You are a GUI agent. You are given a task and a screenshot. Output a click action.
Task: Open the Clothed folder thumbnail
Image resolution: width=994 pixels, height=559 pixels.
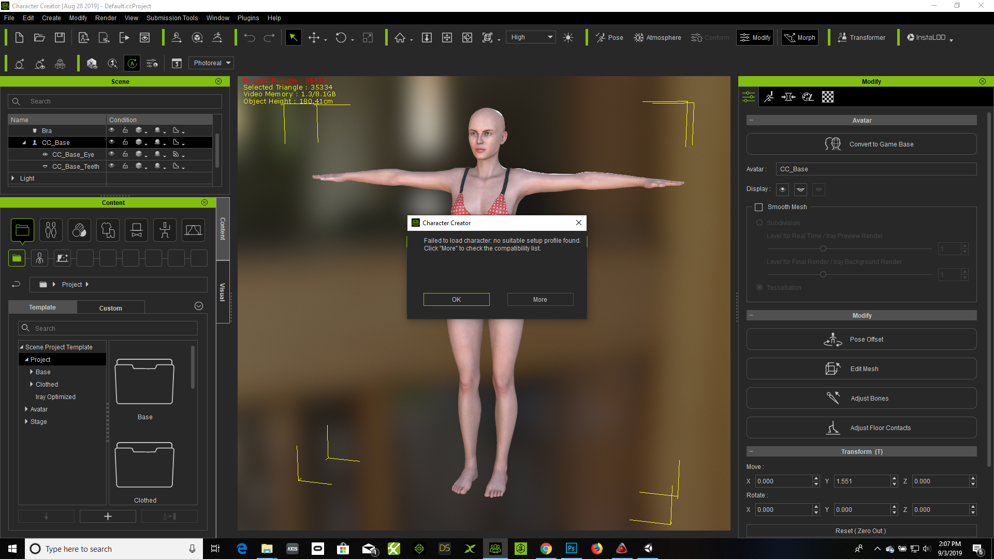coord(144,464)
